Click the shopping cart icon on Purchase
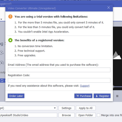Image resolution: width=122 pixels, height=122 pixels. (78, 96)
